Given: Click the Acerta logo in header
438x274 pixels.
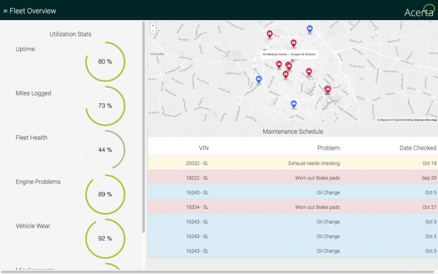Looking at the screenshot, I should pyautogui.click(x=419, y=11).
